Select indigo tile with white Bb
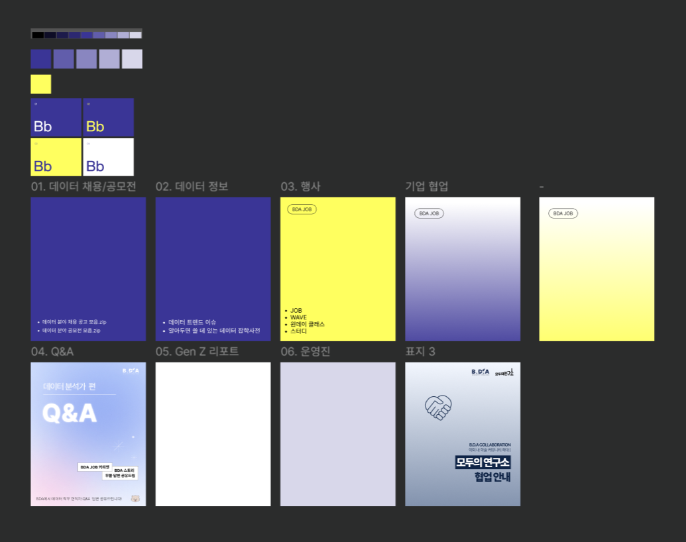The height and width of the screenshot is (542, 686). pos(56,117)
